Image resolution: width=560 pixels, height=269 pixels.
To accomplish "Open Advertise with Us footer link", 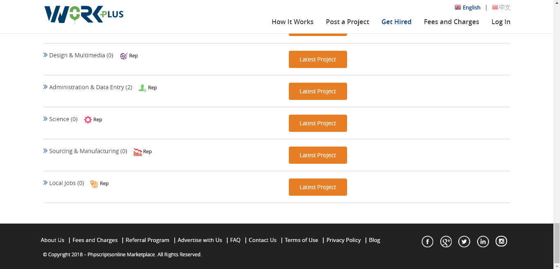I will point(200,240).
